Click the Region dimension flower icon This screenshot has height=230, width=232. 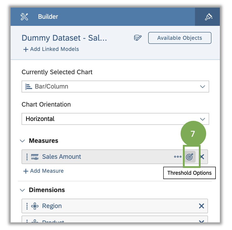point(35,206)
